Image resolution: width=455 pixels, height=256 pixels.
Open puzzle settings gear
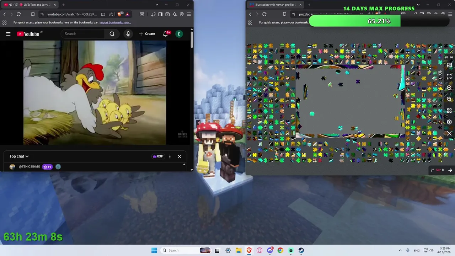449,122
